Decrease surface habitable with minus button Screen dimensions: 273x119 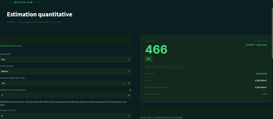coord(124,83)
